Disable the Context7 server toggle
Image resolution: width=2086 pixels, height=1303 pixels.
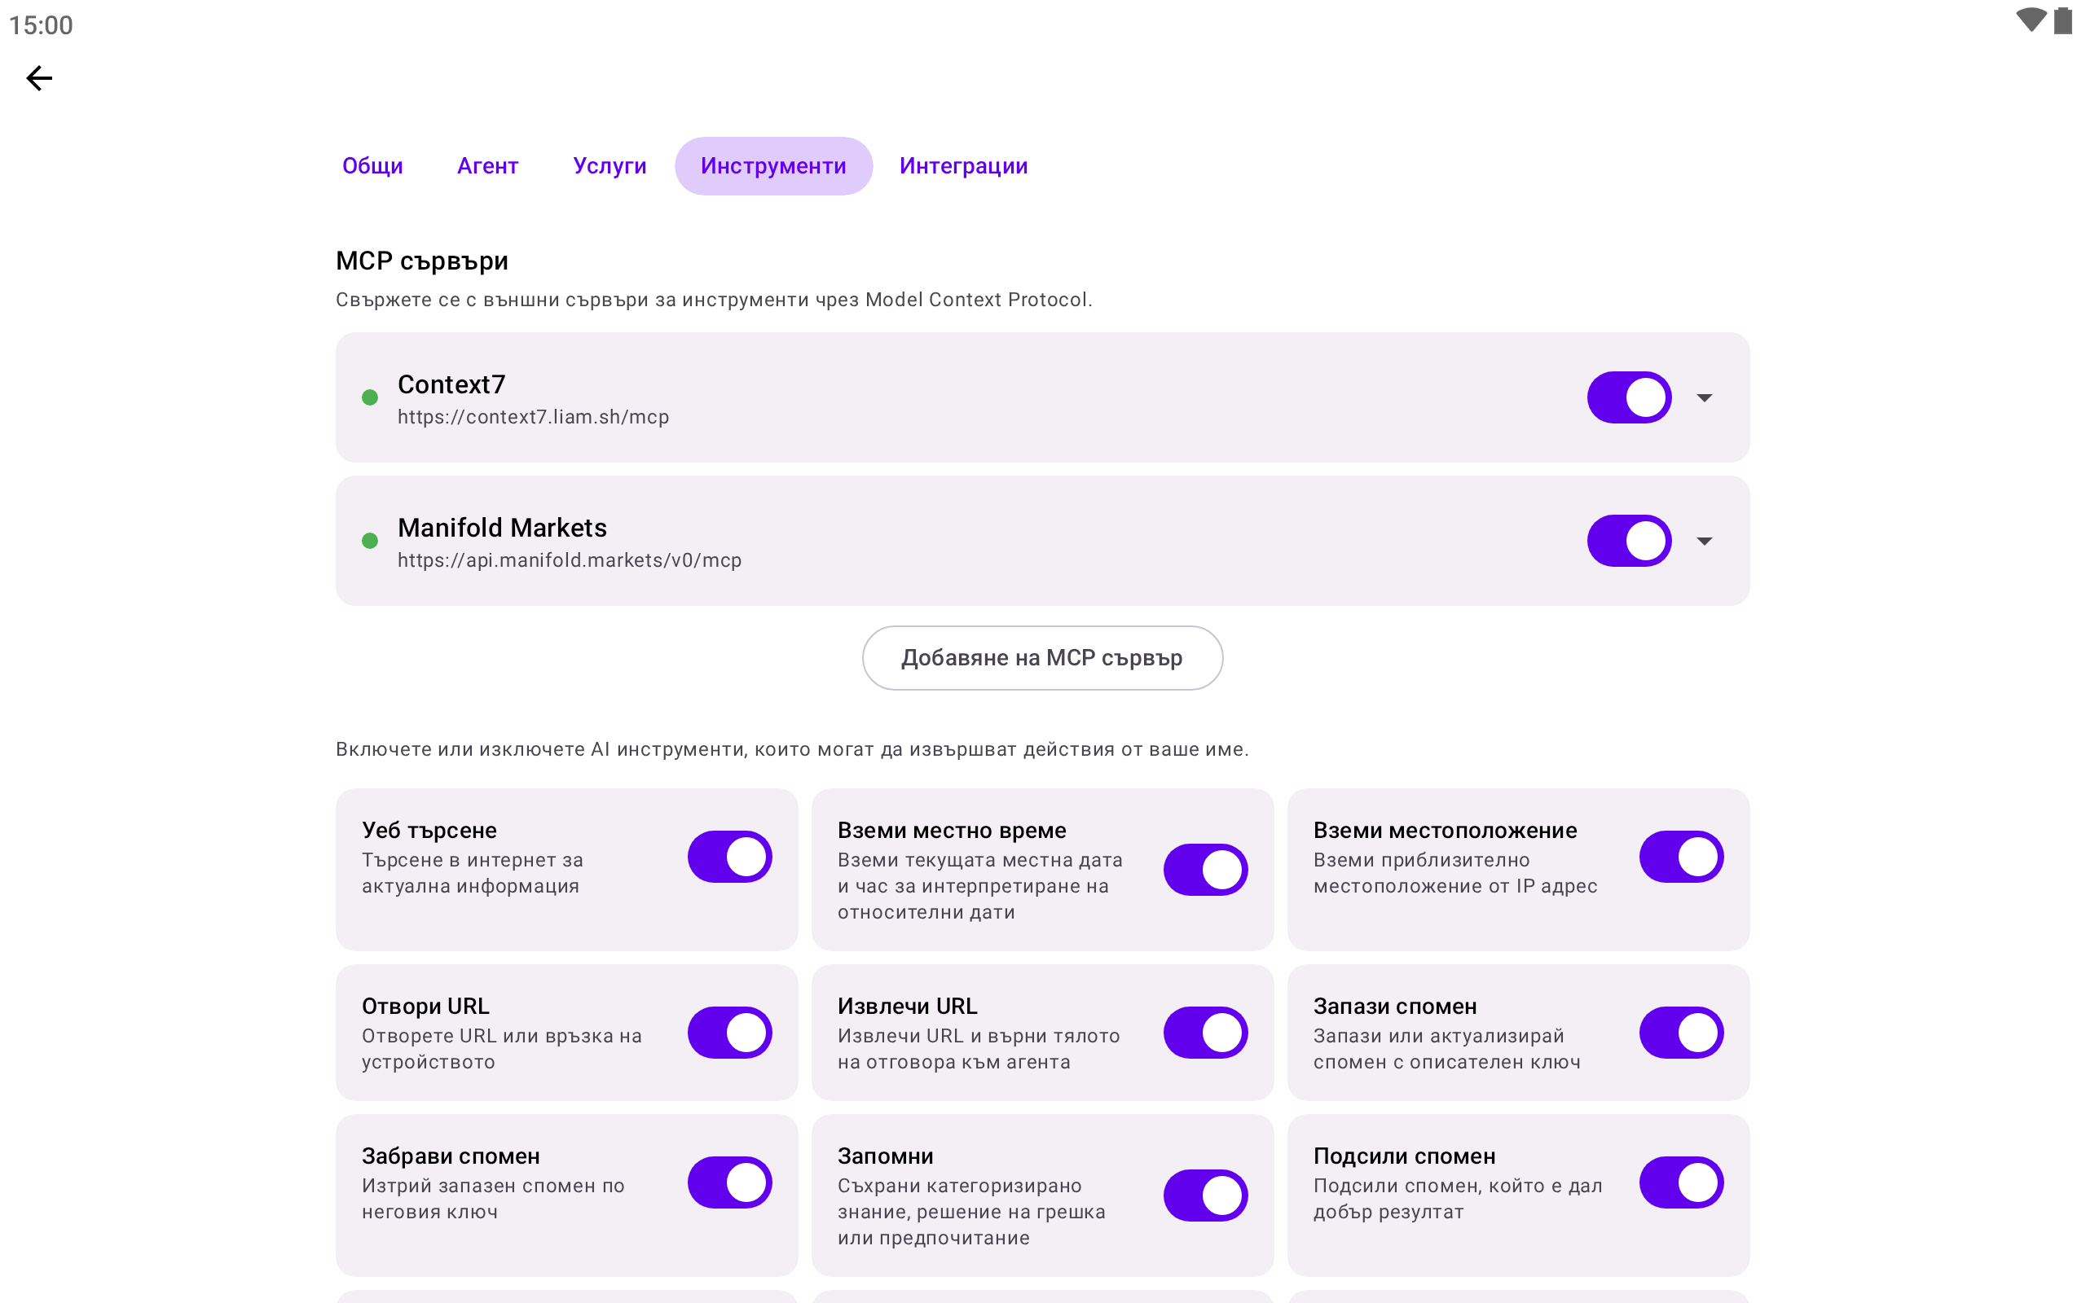(1629, 397)
